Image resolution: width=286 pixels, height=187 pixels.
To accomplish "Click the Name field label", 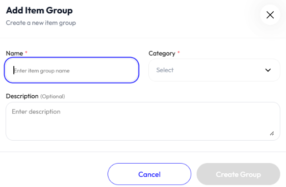I will pos(14,54).
